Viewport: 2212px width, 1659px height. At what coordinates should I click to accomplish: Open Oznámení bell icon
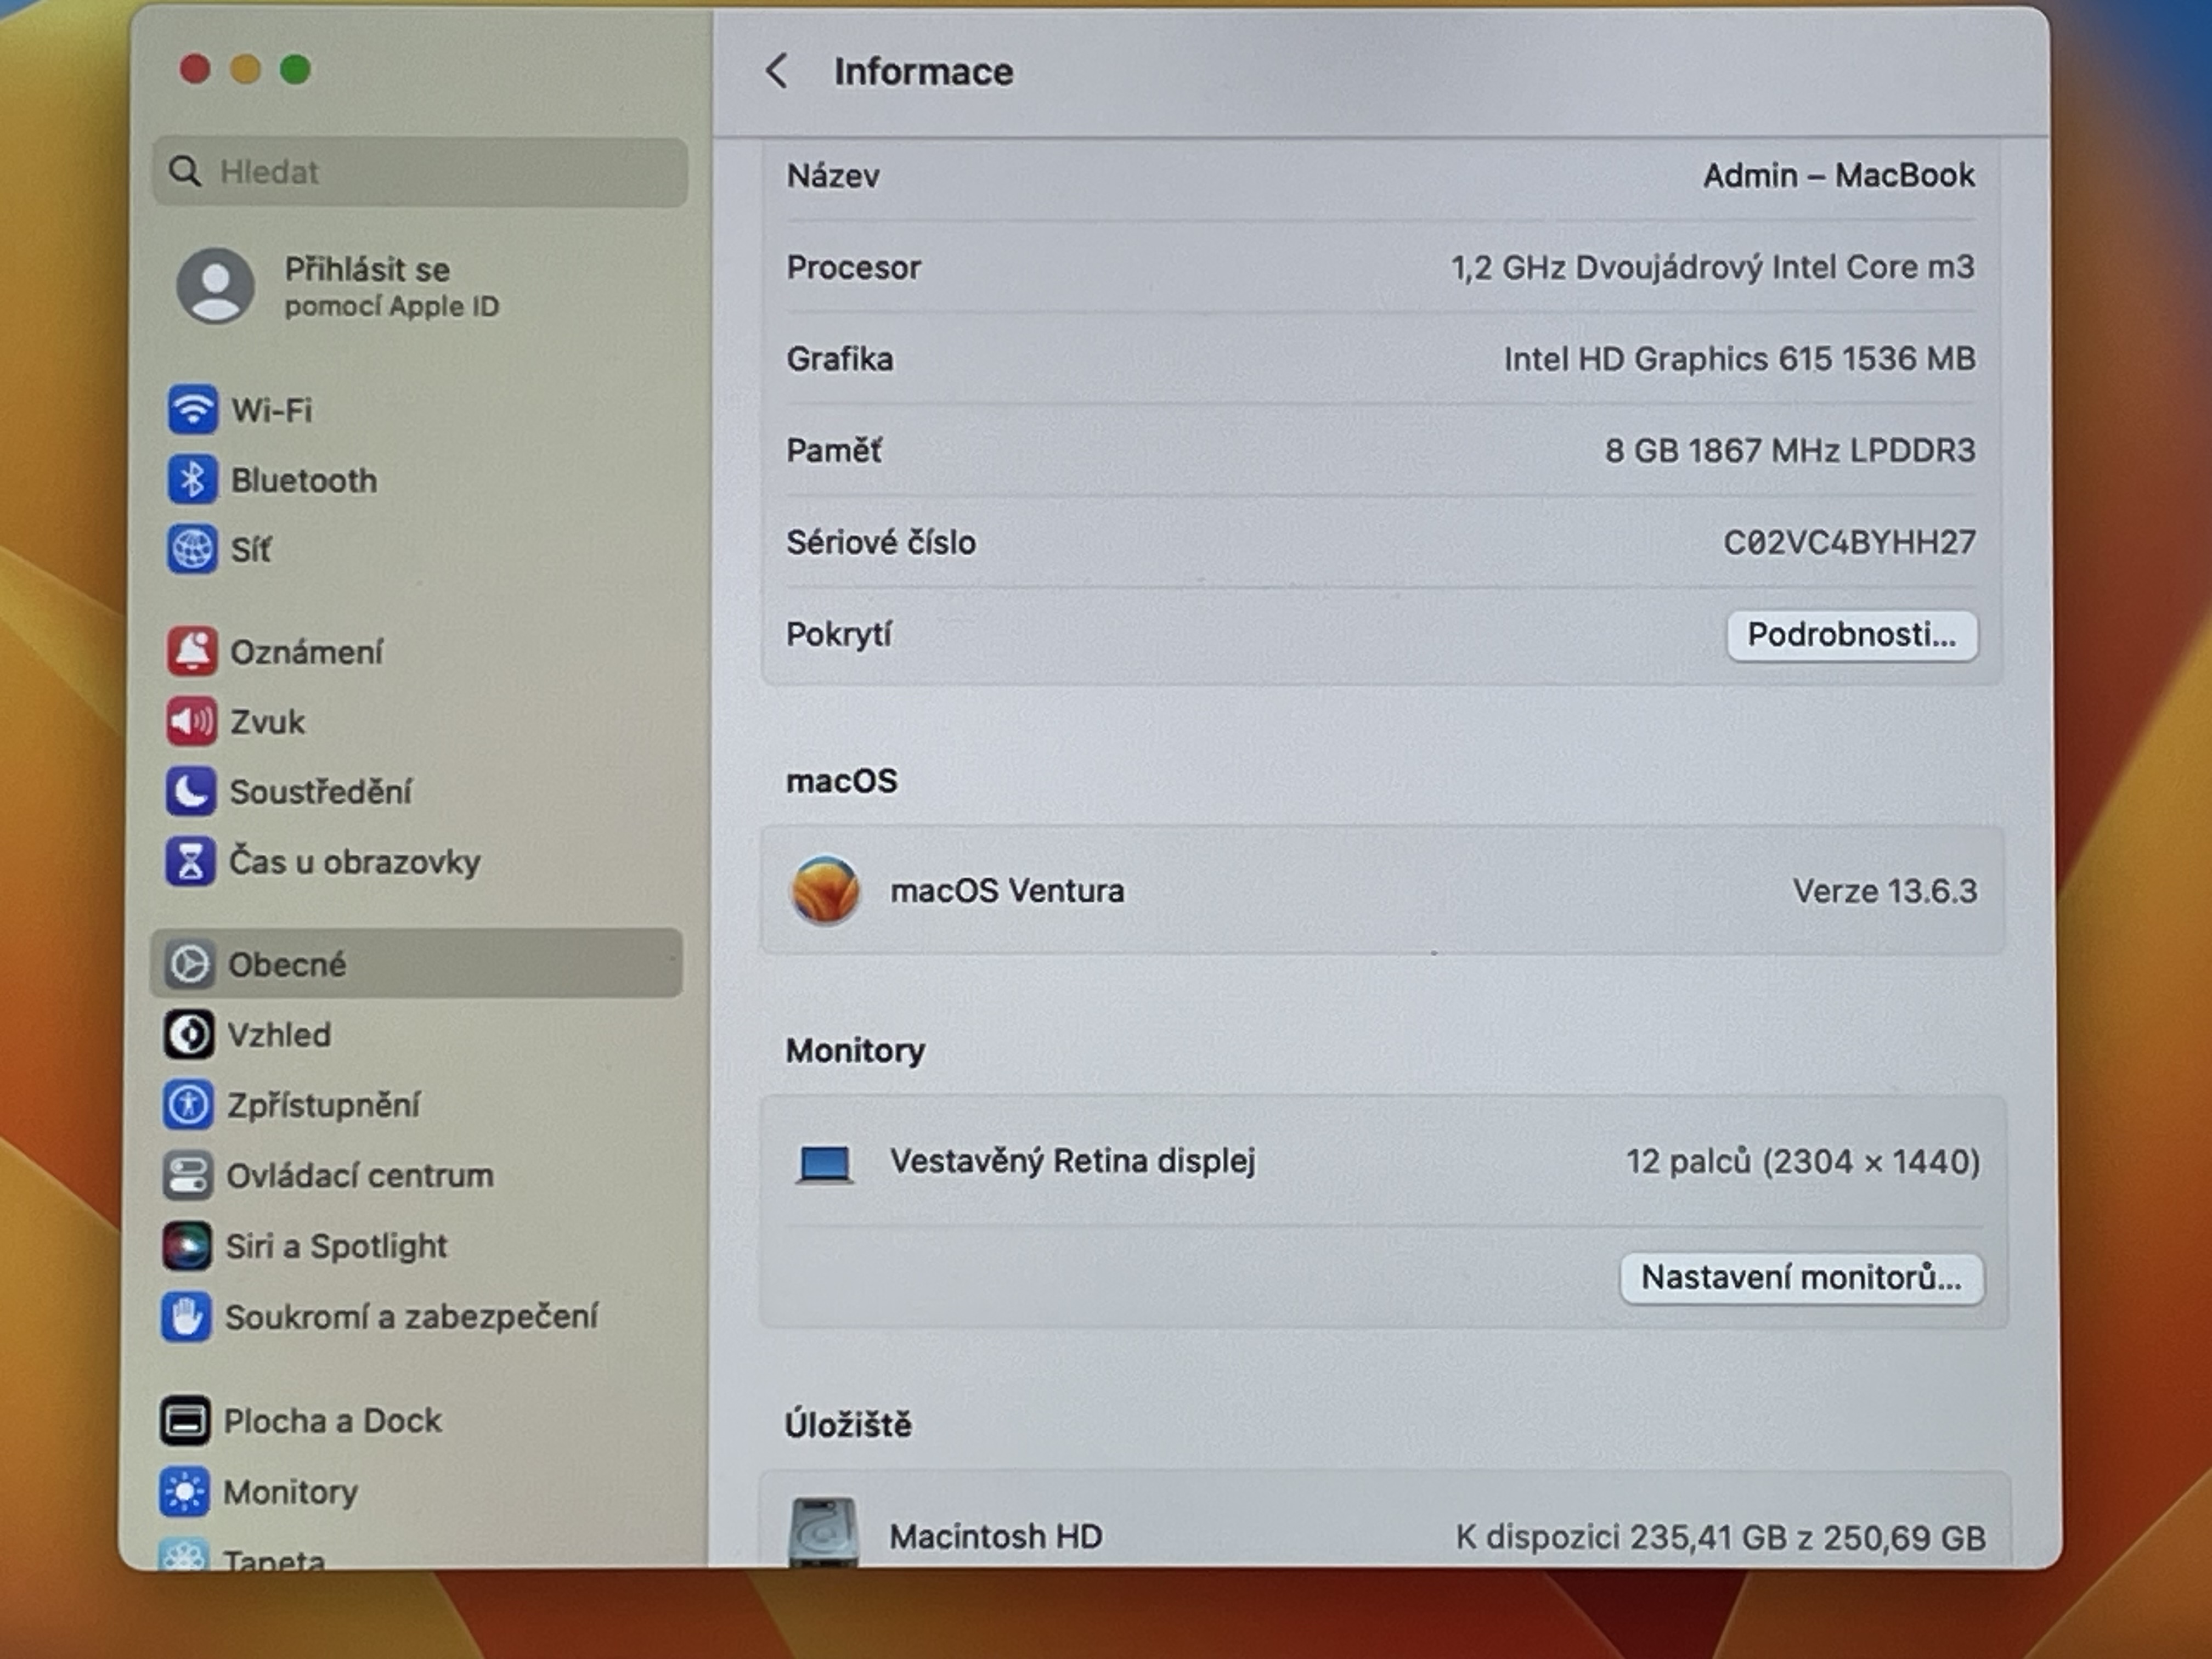(192, 652)
